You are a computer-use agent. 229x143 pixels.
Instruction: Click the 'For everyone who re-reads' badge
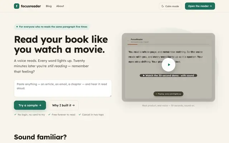52,27
